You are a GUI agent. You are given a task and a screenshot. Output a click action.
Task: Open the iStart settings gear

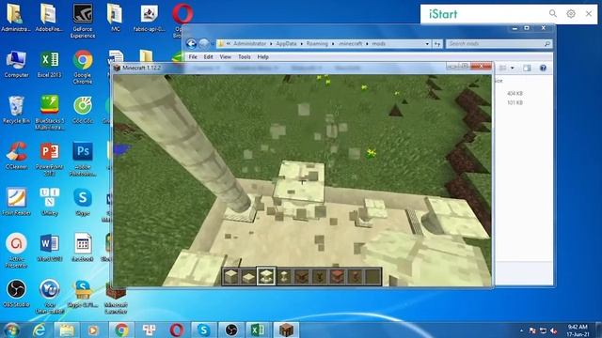pyautogui.click(x=571, y=14)
